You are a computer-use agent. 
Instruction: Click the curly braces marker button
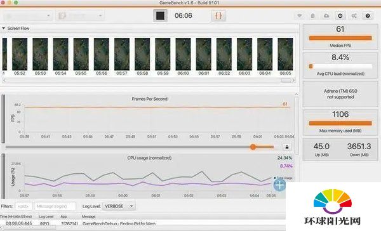218,16
